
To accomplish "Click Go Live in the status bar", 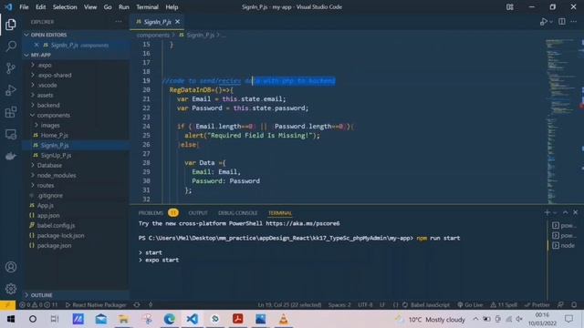I will pos(470,305).
